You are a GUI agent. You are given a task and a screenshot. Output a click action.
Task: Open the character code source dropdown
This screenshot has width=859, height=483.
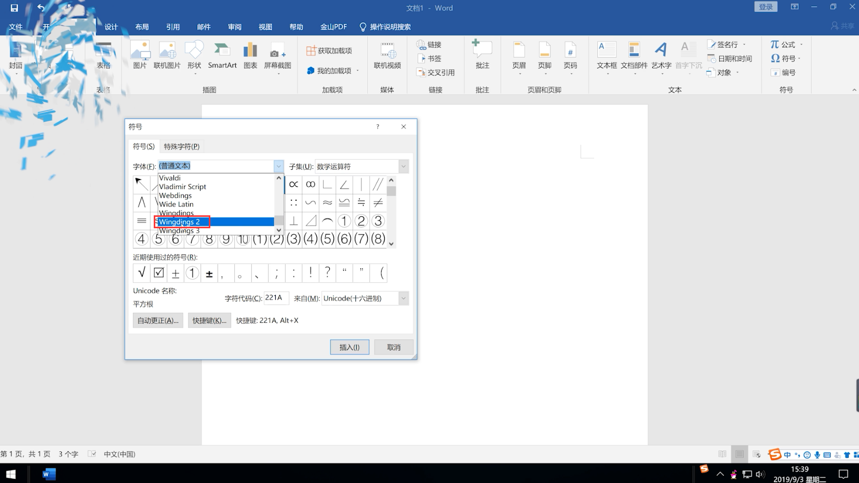click(x=404, y=298)
